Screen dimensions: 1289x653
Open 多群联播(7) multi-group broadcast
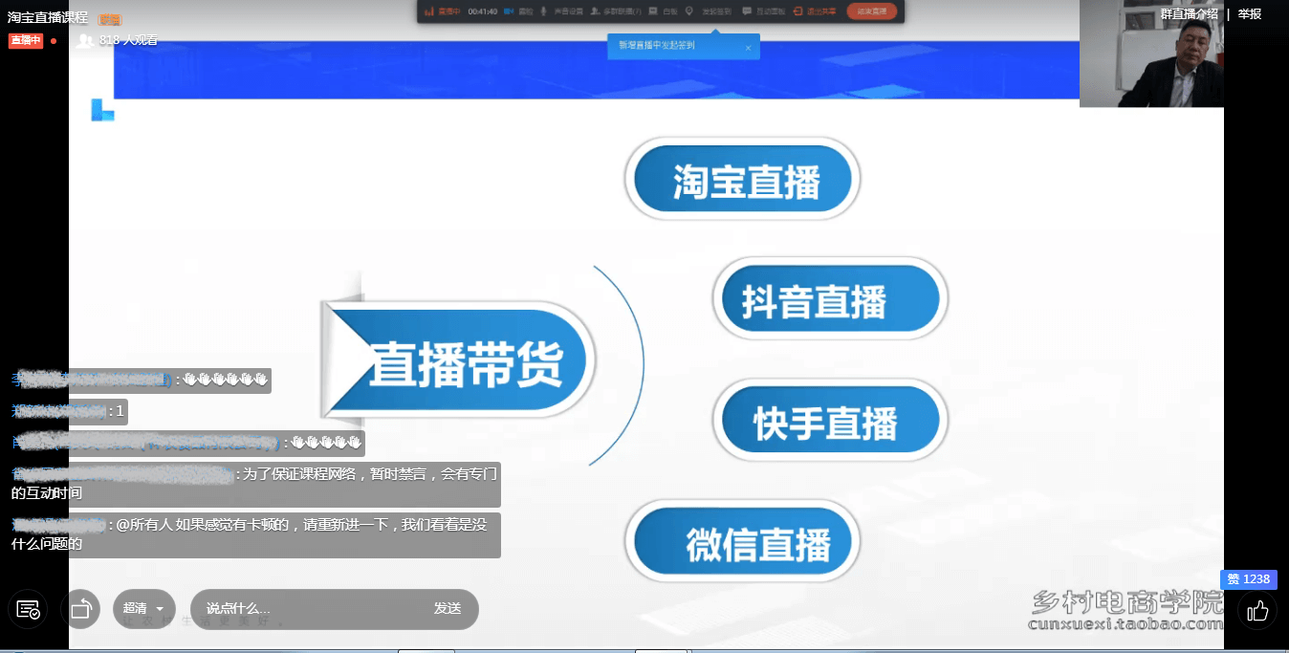coord(616,11)
